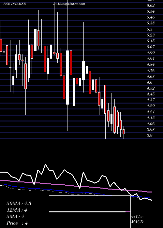Click the 50MA : 4.3 indicator text
The image size is (163, 228).
[19, 204]
